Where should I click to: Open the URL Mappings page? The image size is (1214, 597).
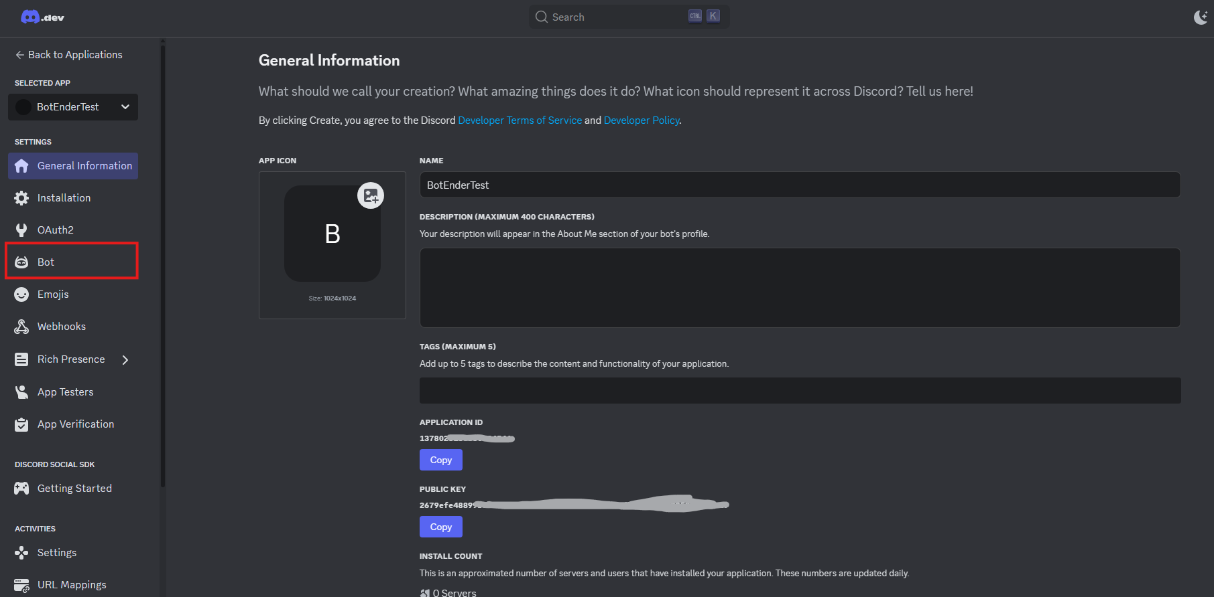(x=73, y=585)
